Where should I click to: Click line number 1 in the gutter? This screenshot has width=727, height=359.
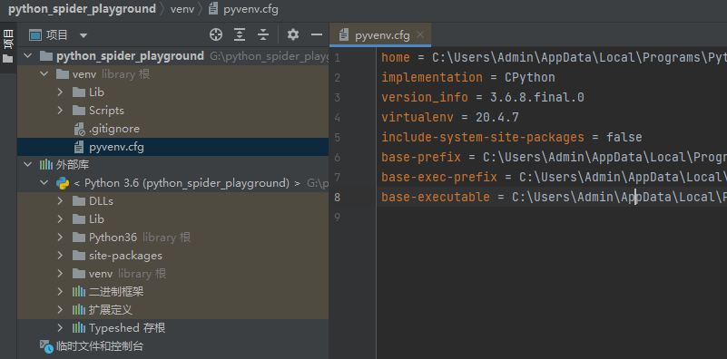[x=337, y=57]
